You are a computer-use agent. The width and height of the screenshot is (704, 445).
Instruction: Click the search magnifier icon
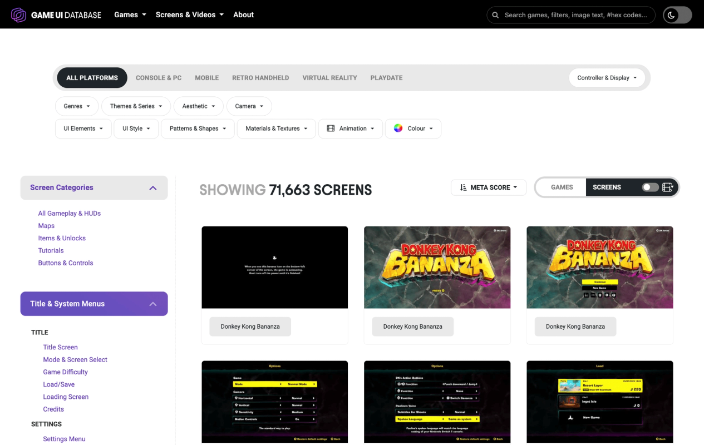tap(495, 15)
